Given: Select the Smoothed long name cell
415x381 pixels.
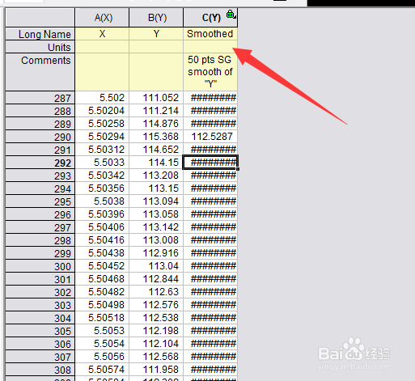Looking at the screenshot, I should tap(210, 34).
